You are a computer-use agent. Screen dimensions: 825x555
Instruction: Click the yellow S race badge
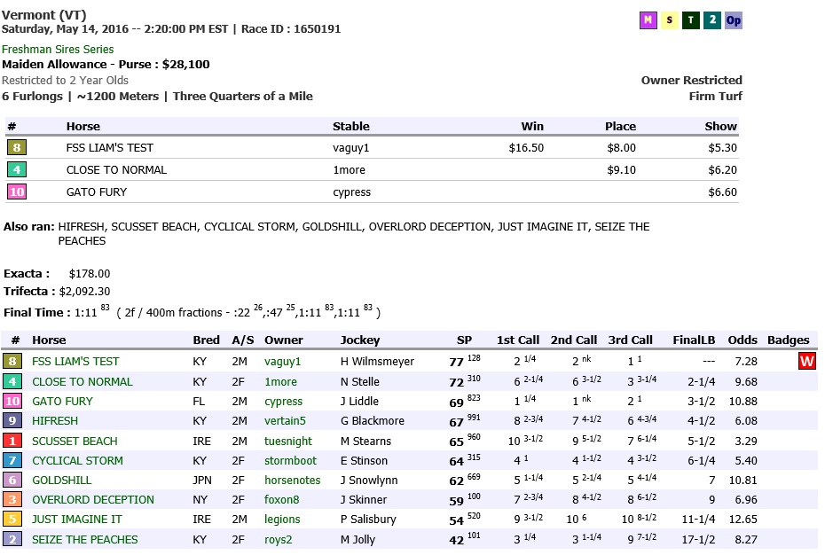click(x=669, y=21)
